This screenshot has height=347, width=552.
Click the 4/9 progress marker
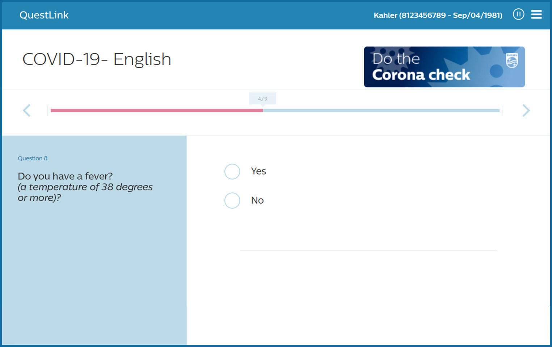262,99
